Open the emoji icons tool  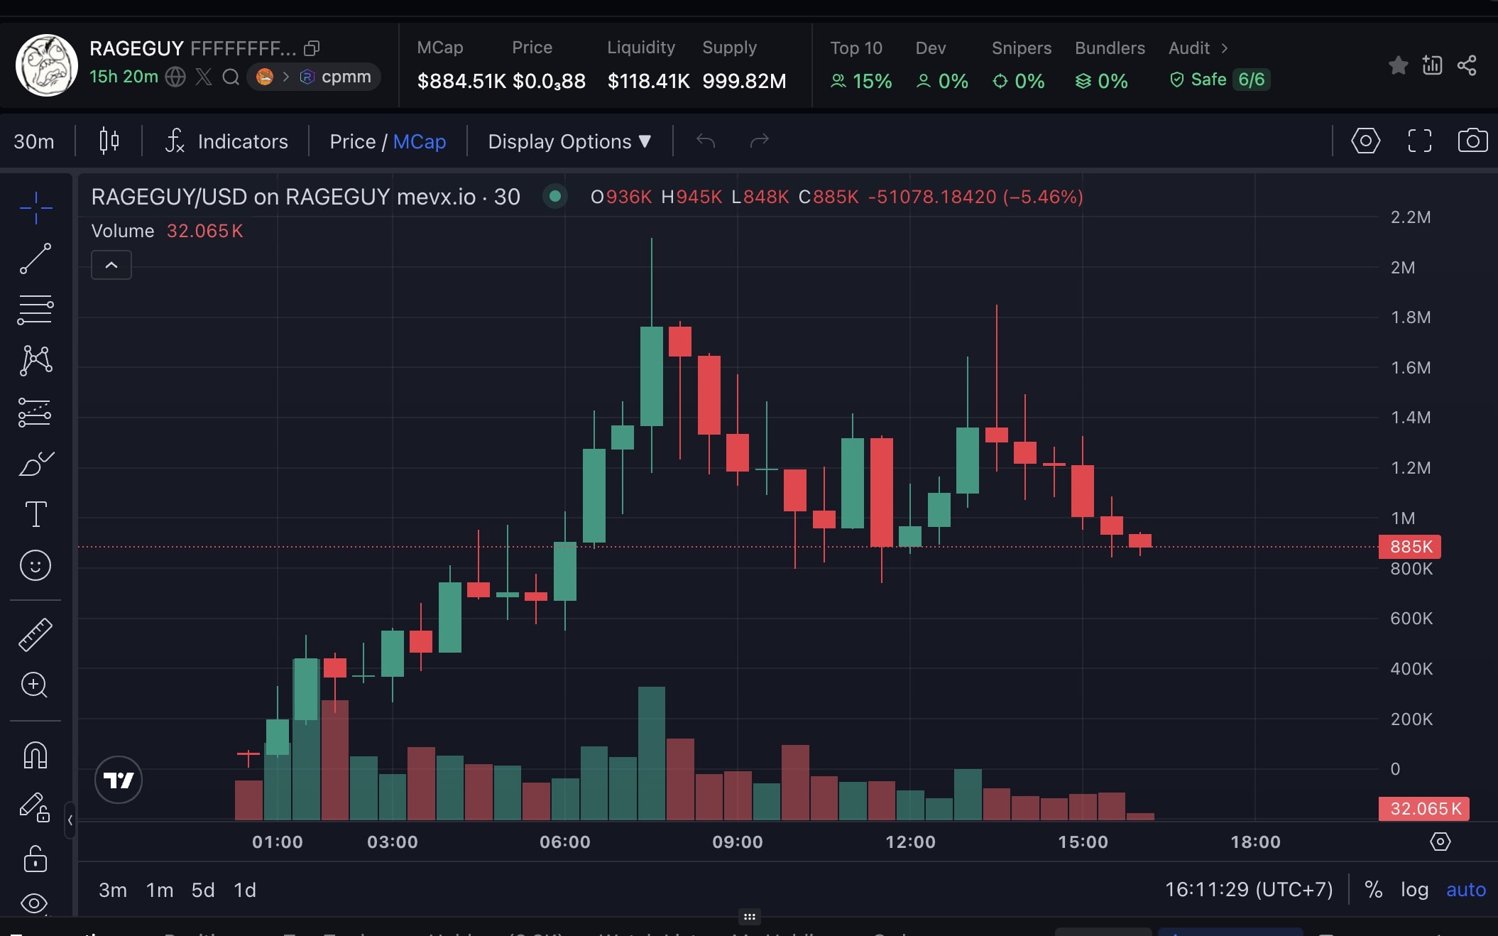pos(35,565)
